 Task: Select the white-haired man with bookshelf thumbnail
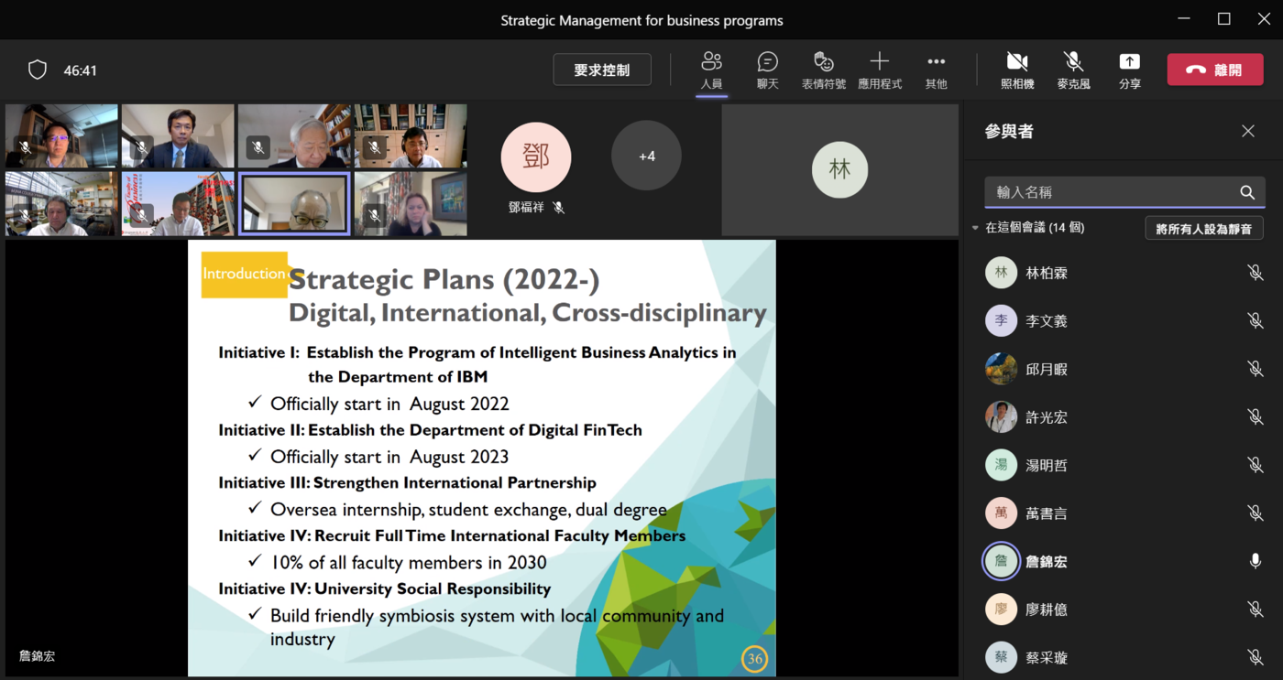tap(294, 135)
